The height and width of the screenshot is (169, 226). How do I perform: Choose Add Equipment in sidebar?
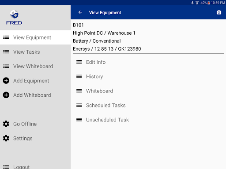coord(35,81)
